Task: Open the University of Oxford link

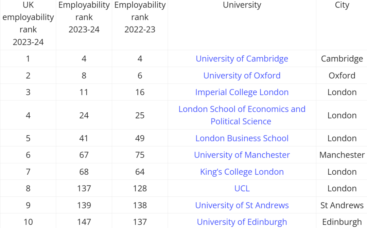Action: [x=242, y=75]
